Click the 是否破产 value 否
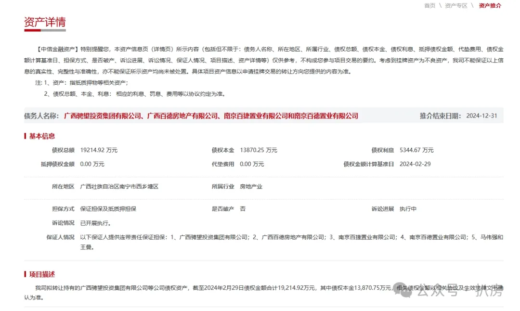Viewport: 520px width, 311px height. [x=243, y=209]
